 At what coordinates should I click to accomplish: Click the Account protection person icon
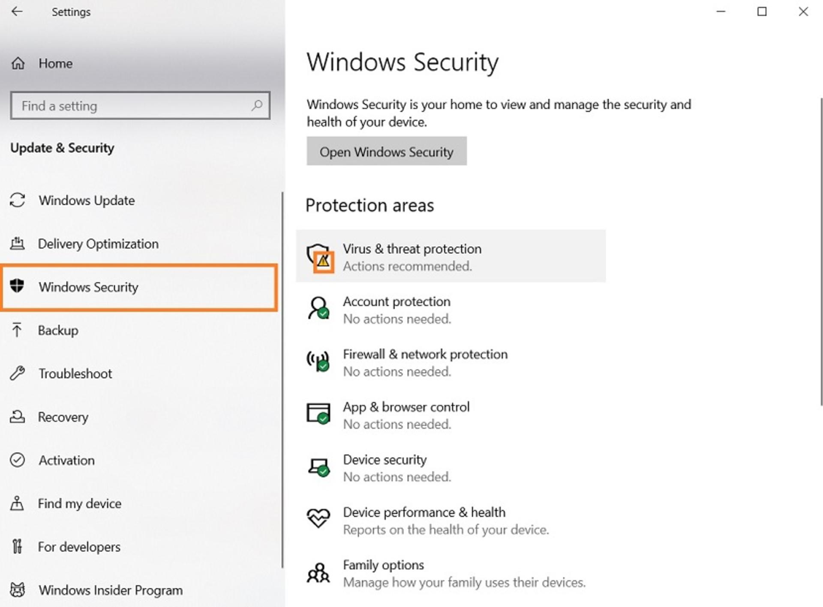point(318,308)
